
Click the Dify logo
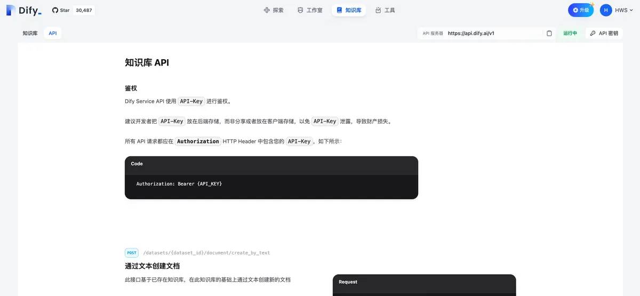[x=24, y=10]
